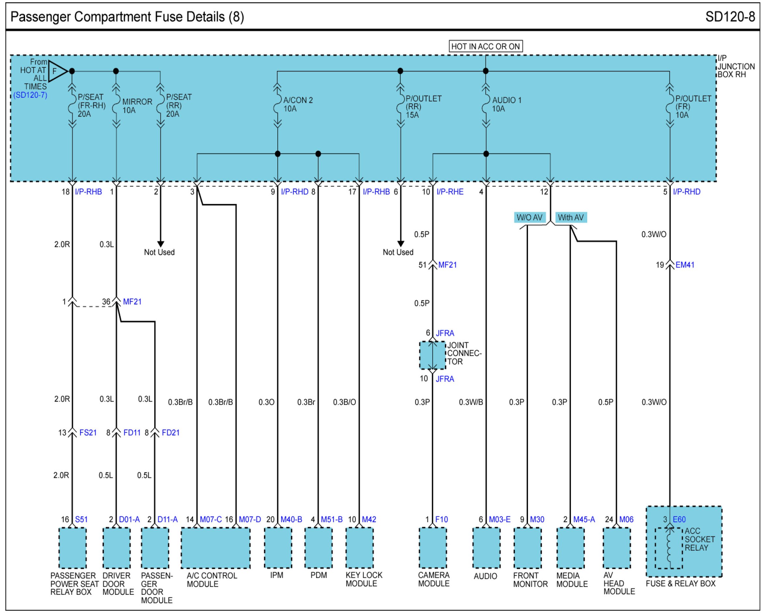
Task: Click the Passenger Power Seat Relay Box block
Action: 72,548
